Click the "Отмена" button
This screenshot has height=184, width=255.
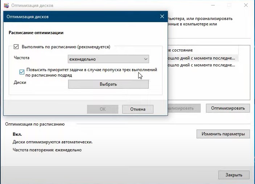(137, 109)
